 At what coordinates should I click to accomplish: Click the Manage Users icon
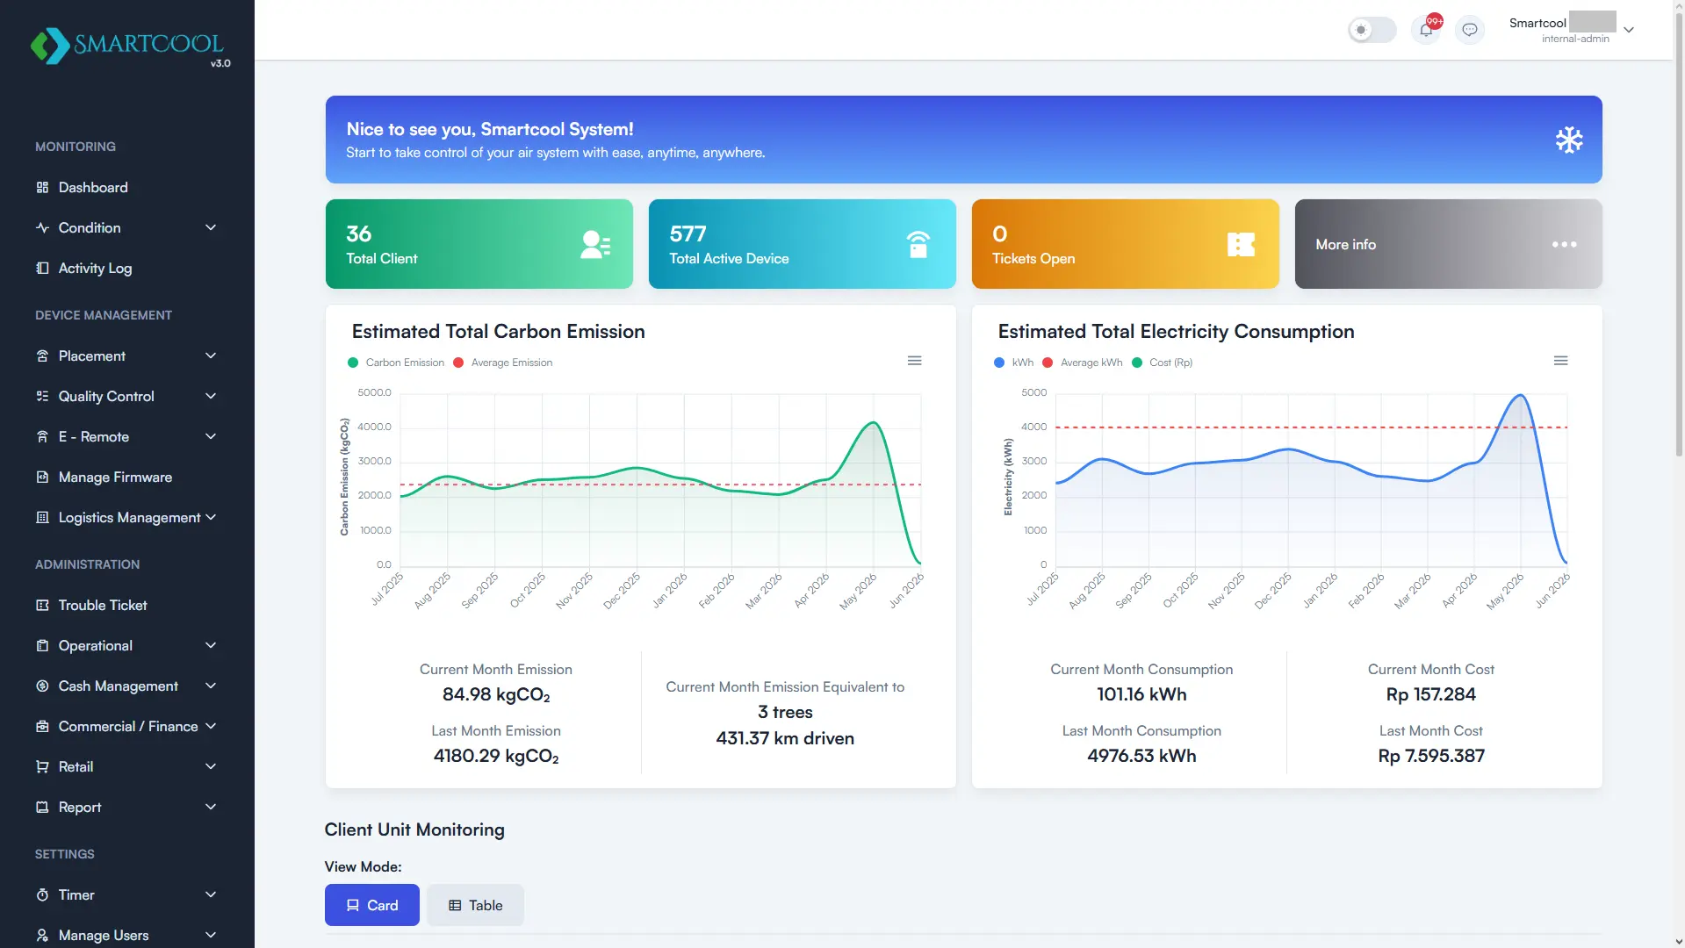tap(42, 936)
